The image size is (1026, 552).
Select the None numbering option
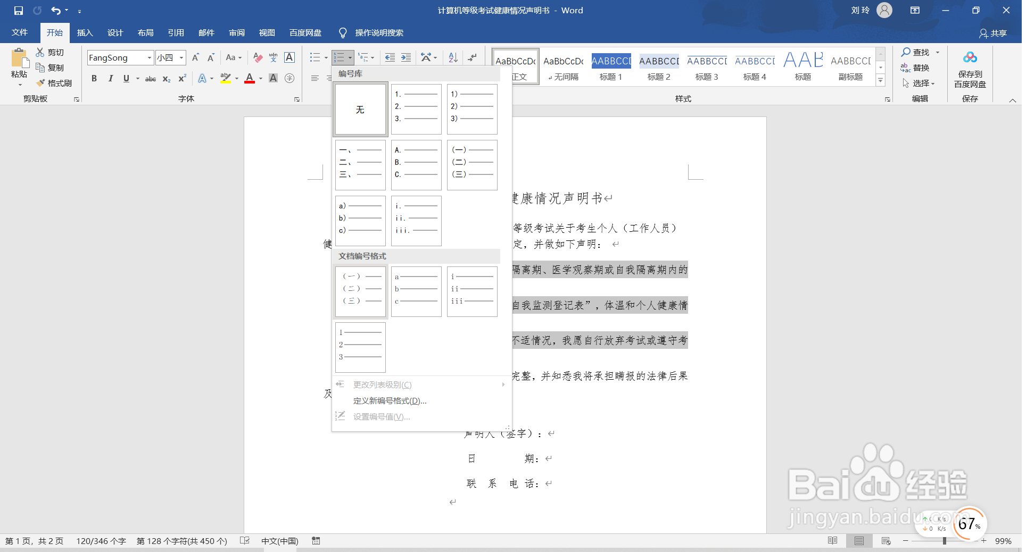coord(360,109)
